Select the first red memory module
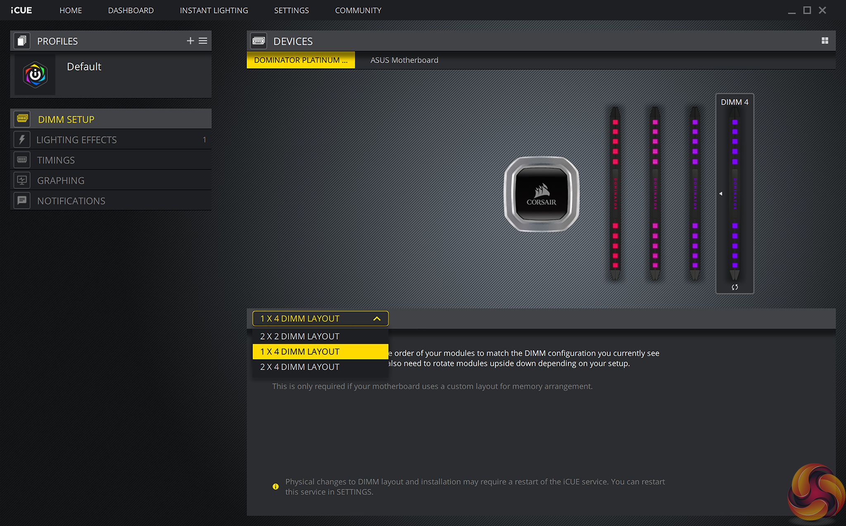The height and width of the screenshot is (526, 846). point(615,193)
